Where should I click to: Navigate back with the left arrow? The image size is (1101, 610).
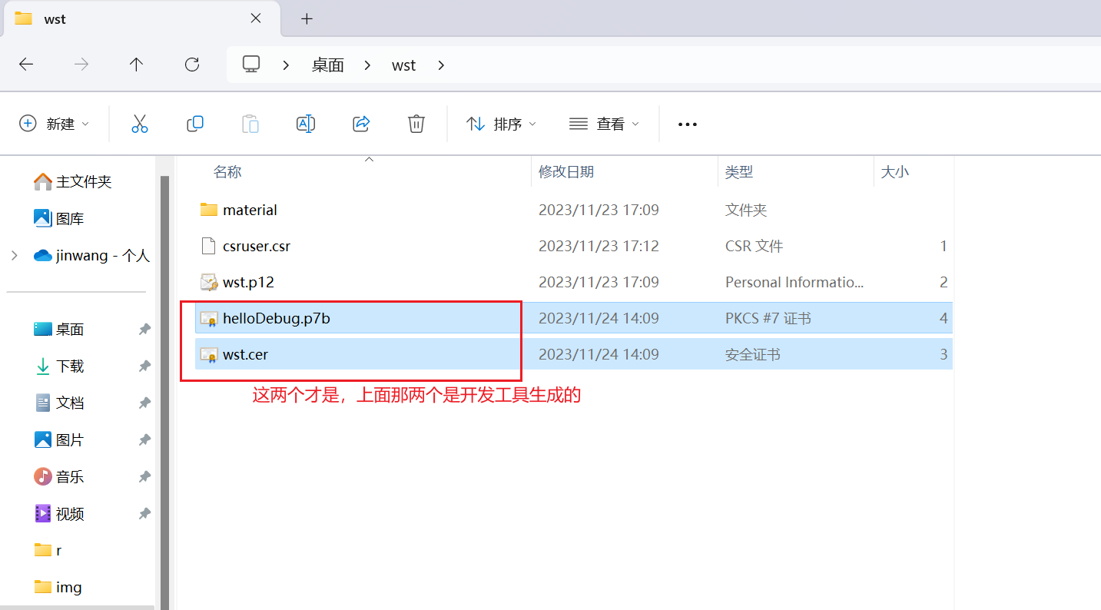[26, 65]
